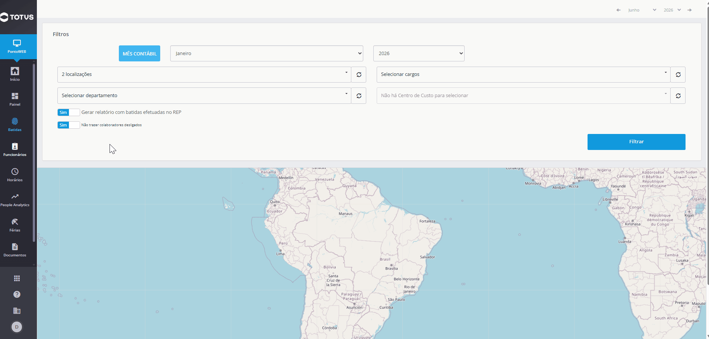This screenshot has width=709, height=339.
Task: Click Asunción label on the map
Action: (354, 307)
